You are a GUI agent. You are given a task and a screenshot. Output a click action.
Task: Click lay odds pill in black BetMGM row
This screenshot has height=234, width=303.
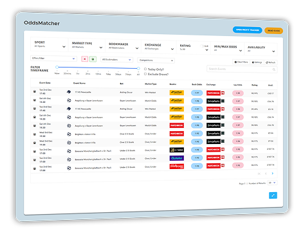[238, 149]
